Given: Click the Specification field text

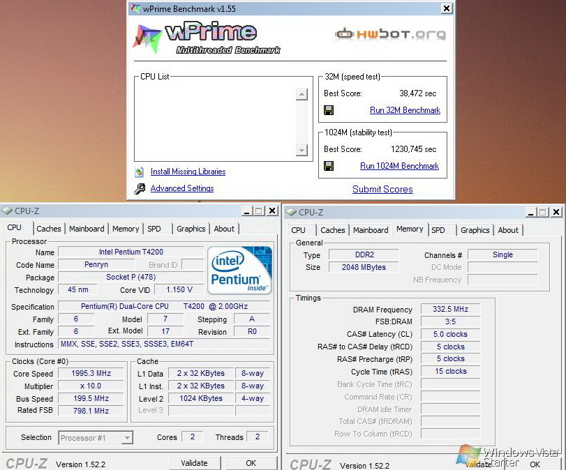Looking at the screenshot, I should (x=164, y=306).
